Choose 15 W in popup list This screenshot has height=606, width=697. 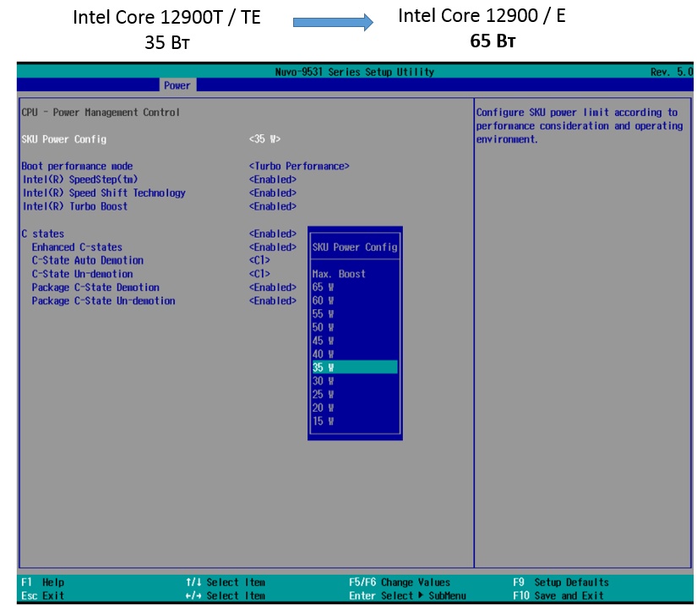324,421
